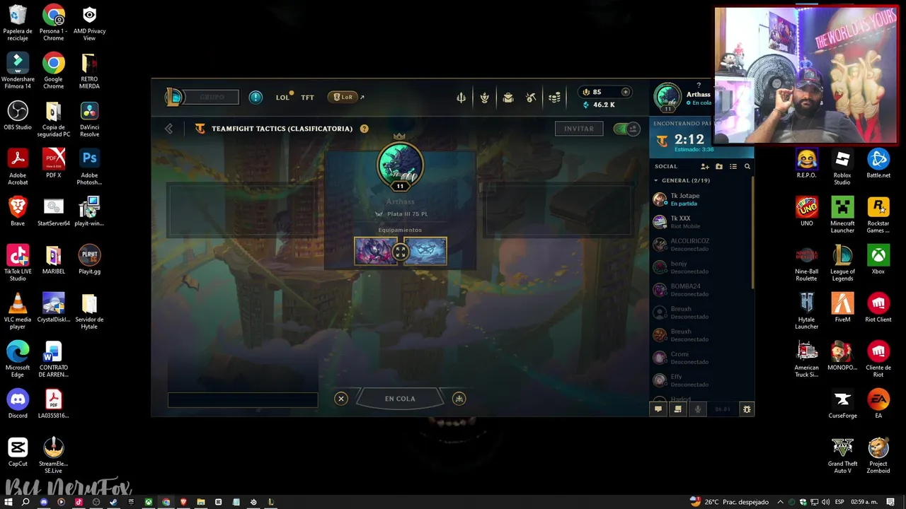
Task: Expand the Equipamientos swap icon
Action: (401, 252)
